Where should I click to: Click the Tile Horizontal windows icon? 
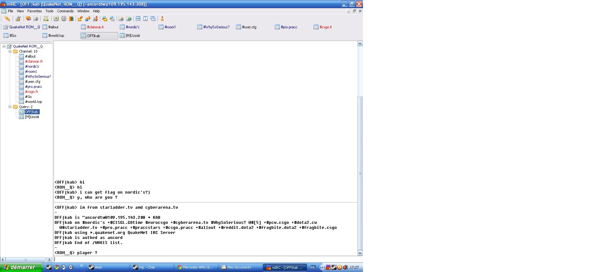pyautogui.click(x=138, y=19)
